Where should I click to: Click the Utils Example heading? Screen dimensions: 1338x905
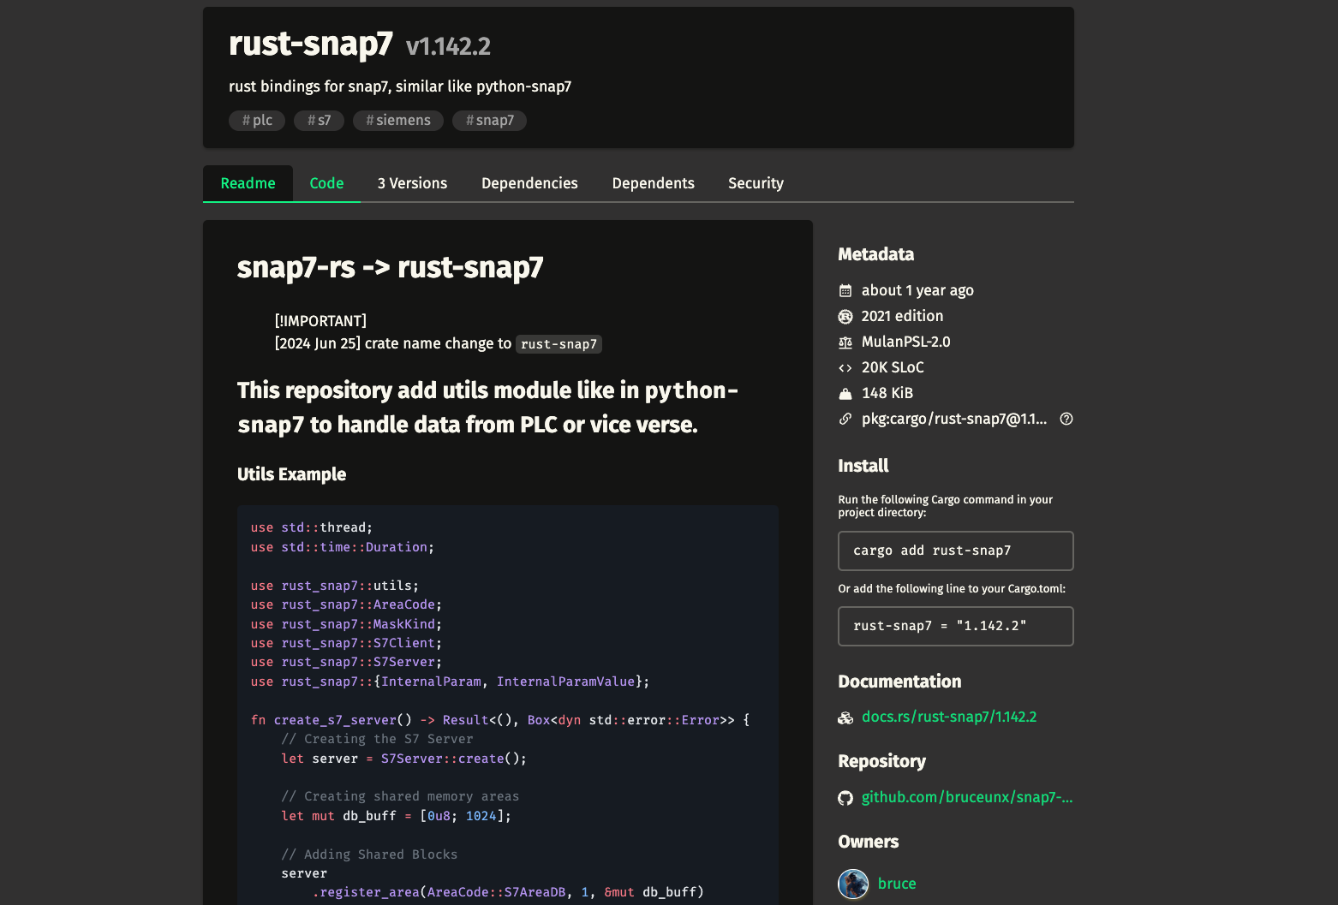click(291, 474)
